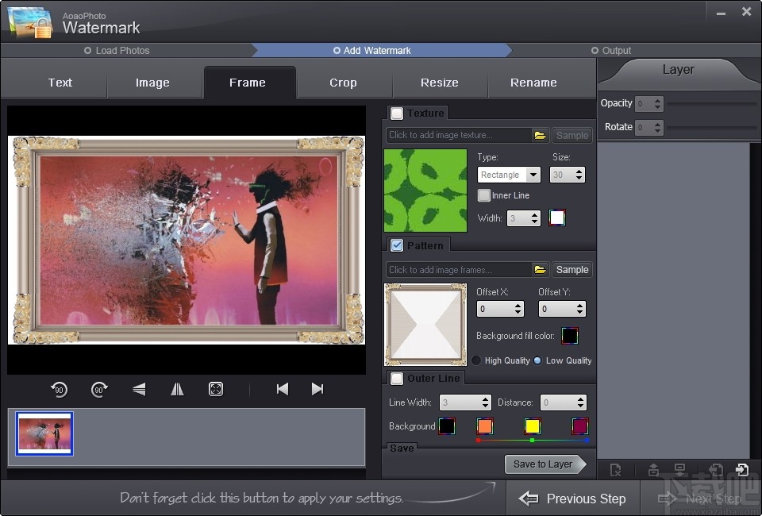Image resolution: width=762 pixels, height=516 pixels.
Task: Rotate the photo 90 degrees clockwise
Action: click(x=99, y=389)
